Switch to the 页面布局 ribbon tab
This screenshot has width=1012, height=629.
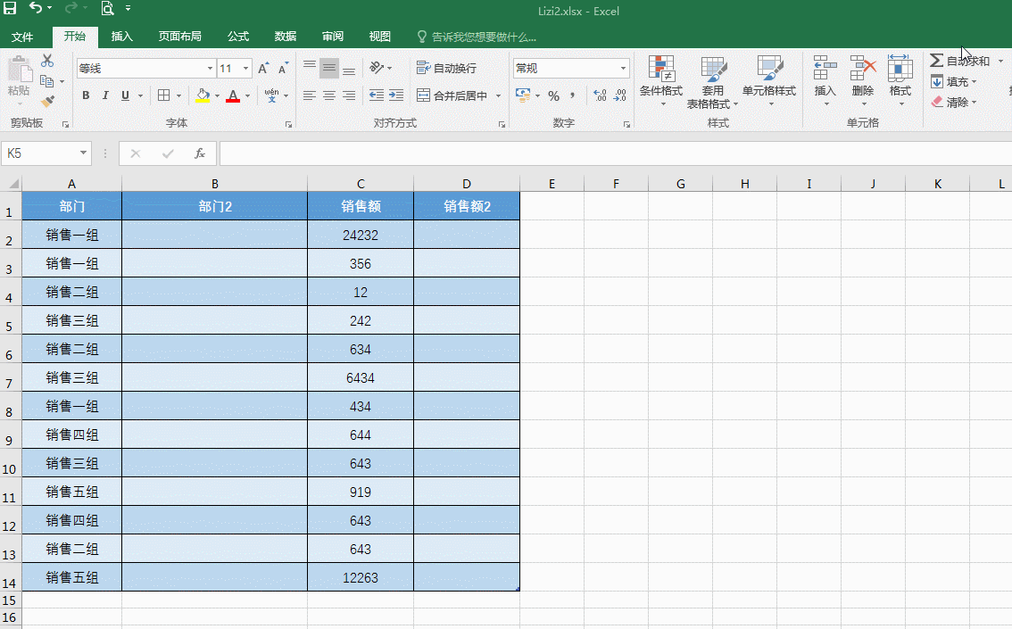(180, 36)
